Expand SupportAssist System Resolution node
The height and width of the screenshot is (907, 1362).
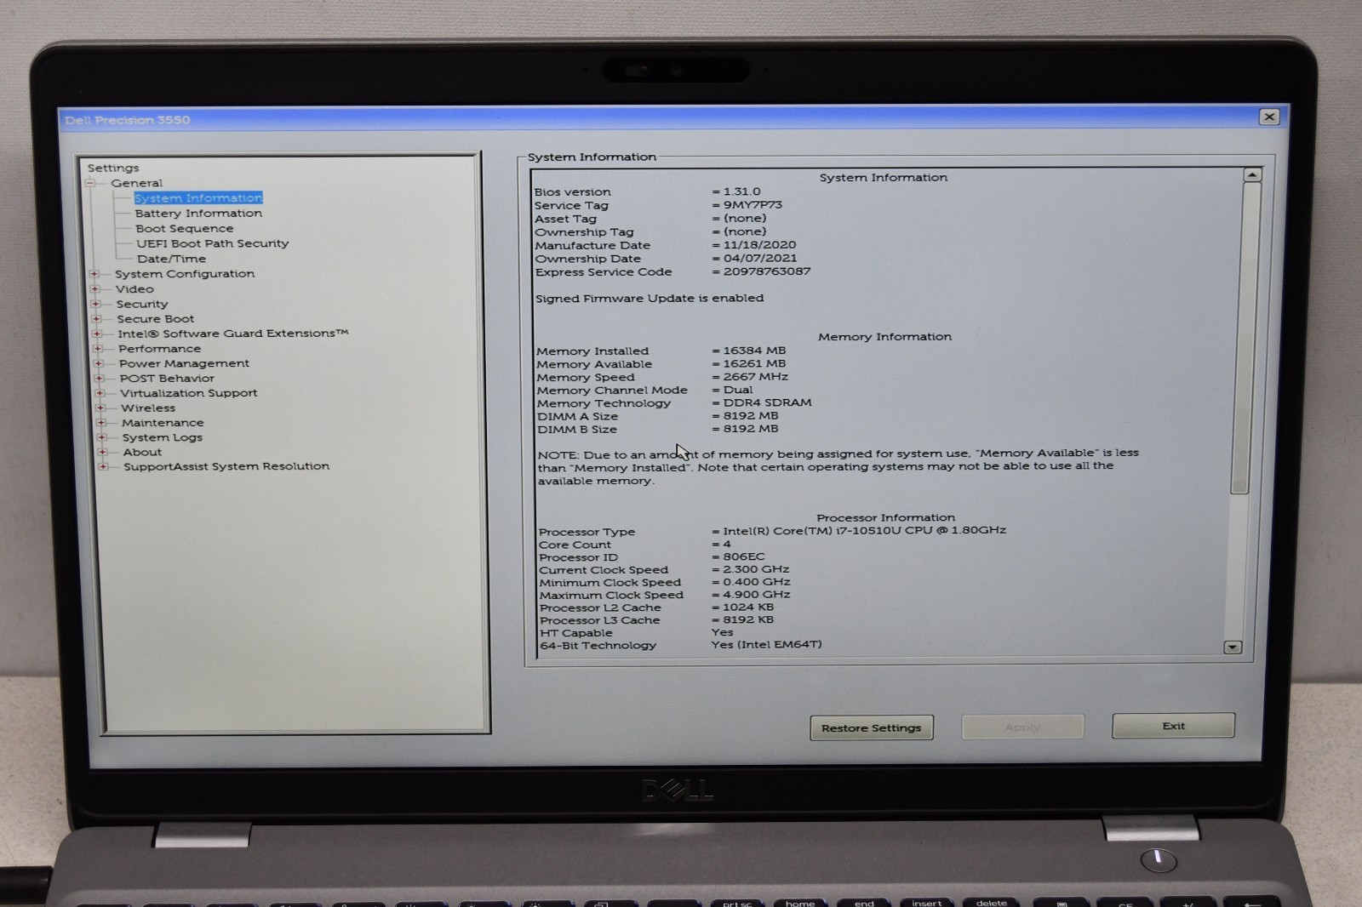103,466
